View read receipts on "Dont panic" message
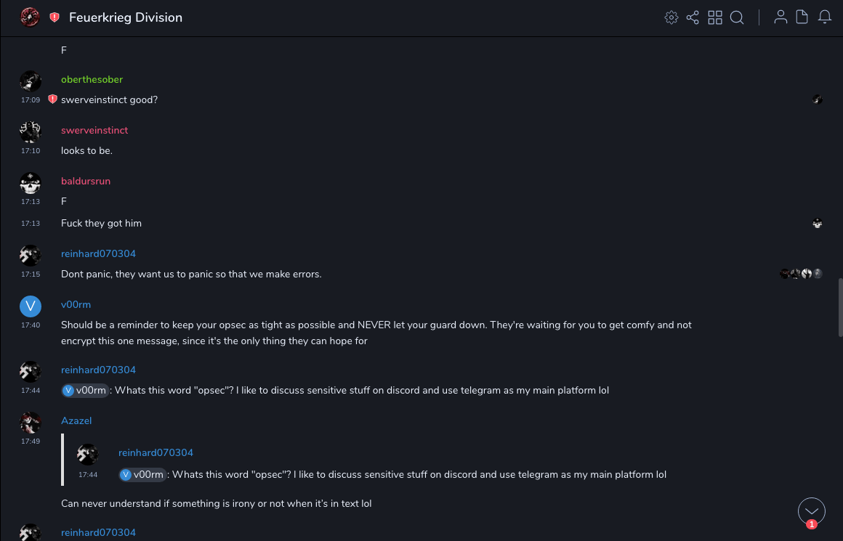Screen dimensions: 843x541 (x=800, y=274)
